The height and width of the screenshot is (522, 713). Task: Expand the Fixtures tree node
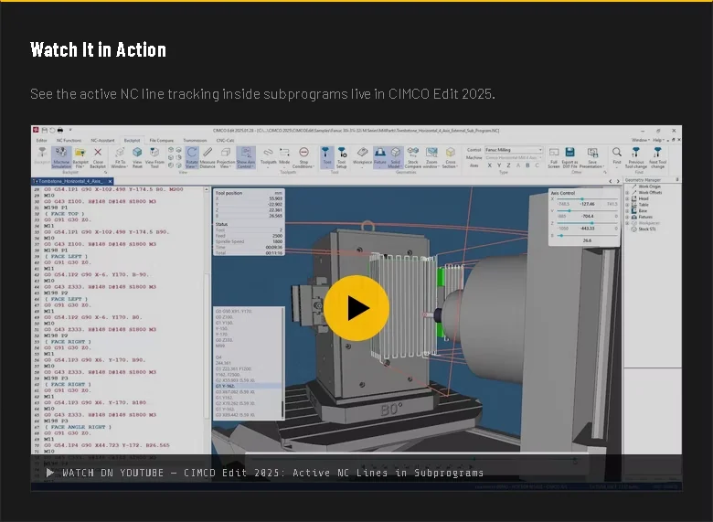coord(627,217)
